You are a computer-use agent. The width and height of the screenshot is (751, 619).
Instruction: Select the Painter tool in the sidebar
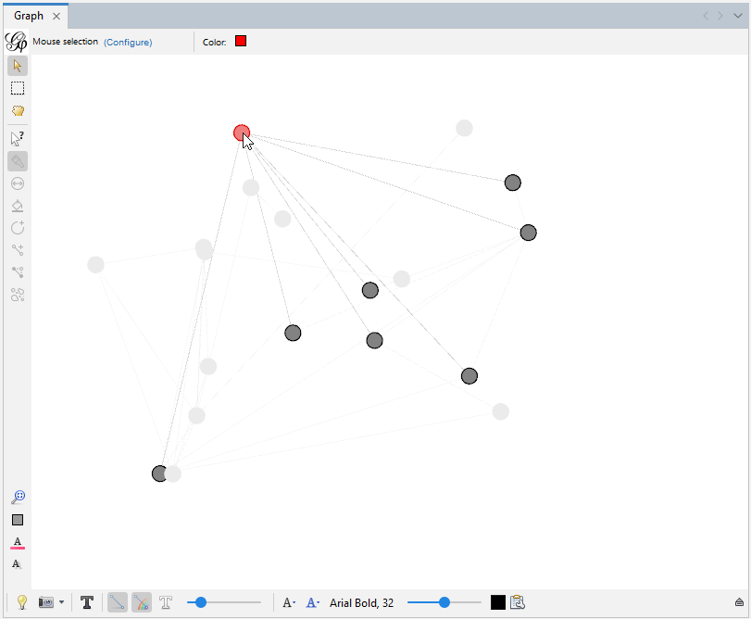tap(17, 161)
